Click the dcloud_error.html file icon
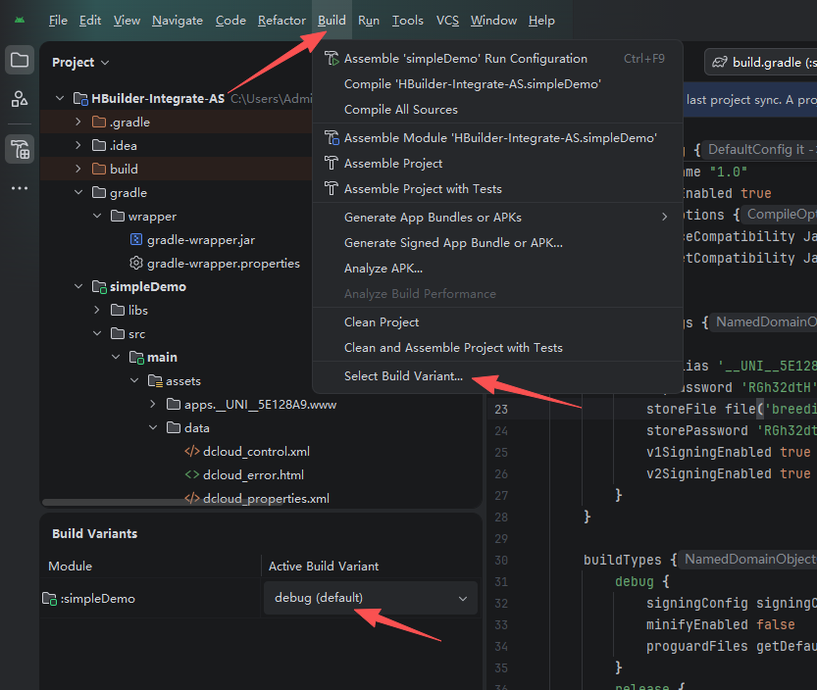This screenshot has height=690, width=817. (x=192, y=475)
